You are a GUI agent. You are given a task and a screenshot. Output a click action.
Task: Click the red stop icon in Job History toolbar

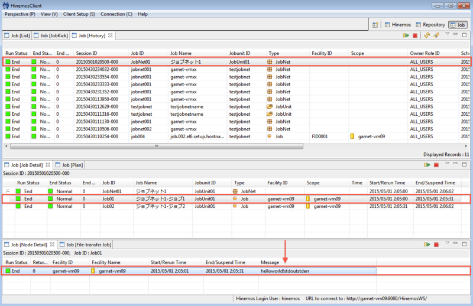tap(415, 35)
